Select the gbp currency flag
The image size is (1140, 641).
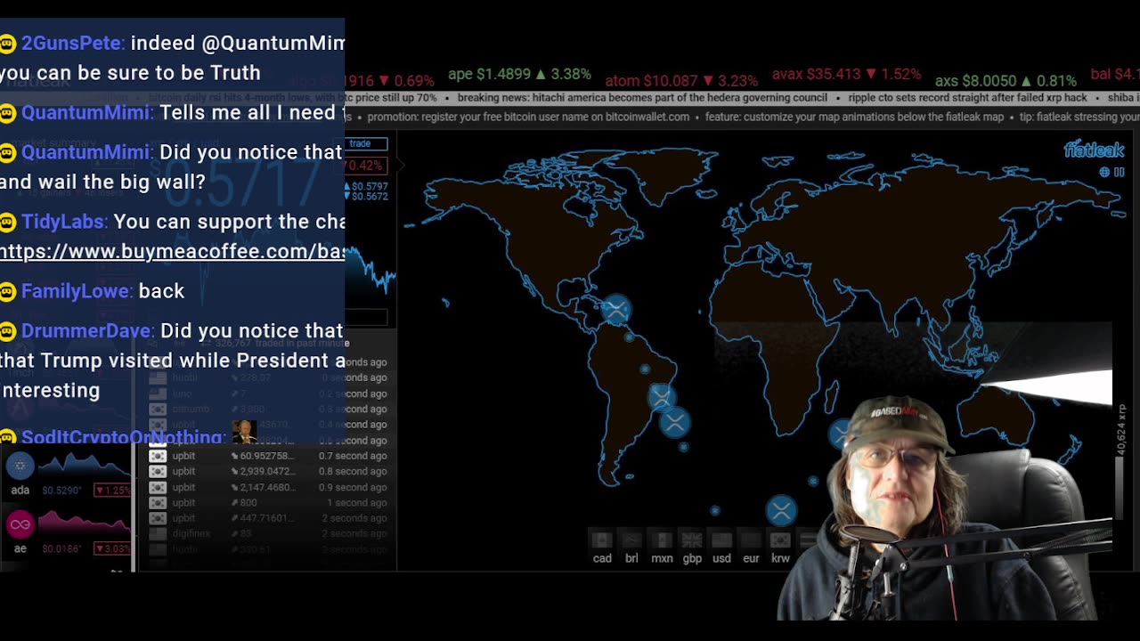(692, 540)
